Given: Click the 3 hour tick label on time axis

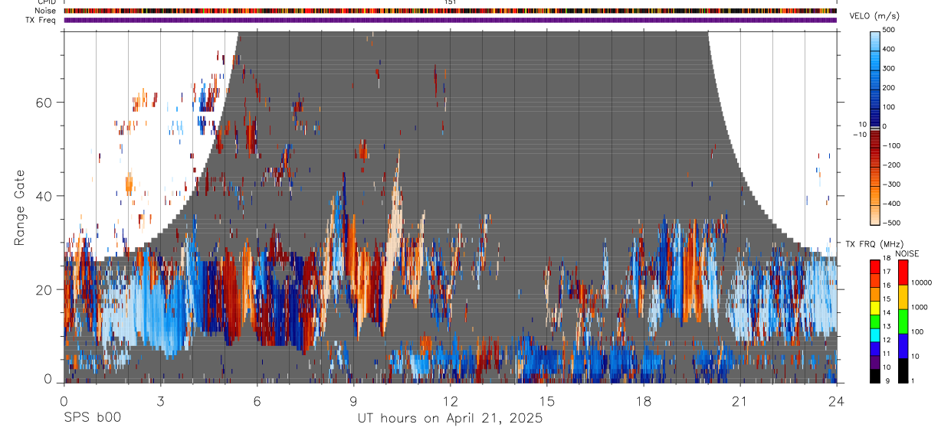Looking at the screenshot, I should 160,401.
